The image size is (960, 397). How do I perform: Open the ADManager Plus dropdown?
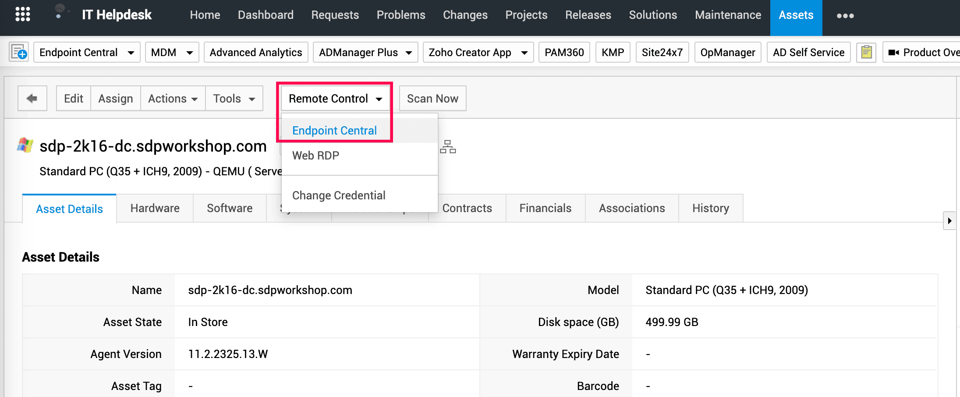(365, 52)
